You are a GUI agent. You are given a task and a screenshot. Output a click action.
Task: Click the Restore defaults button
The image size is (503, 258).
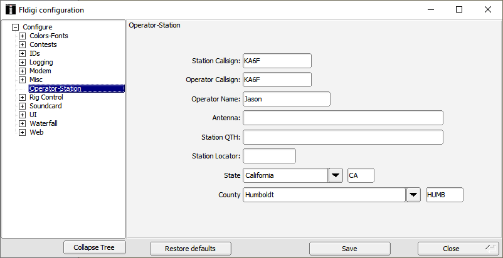190,249
